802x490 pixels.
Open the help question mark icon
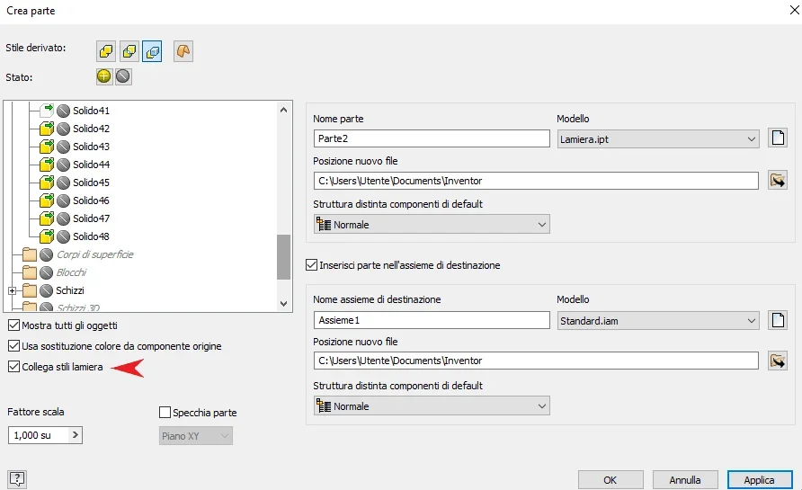pyautogui.click(x=17, y=478)
